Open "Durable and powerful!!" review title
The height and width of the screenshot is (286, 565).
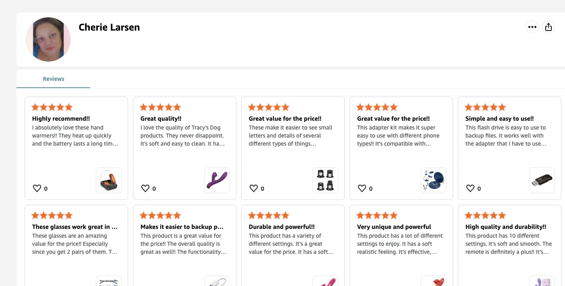tap(282, 227)
